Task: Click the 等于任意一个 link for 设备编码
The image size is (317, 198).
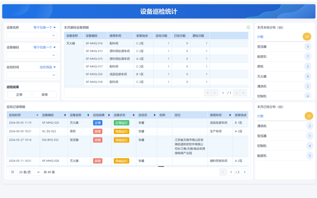Action: tap(44, 48)
